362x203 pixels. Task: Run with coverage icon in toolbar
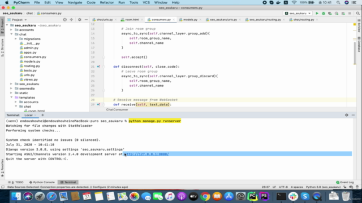coord(330,14)
